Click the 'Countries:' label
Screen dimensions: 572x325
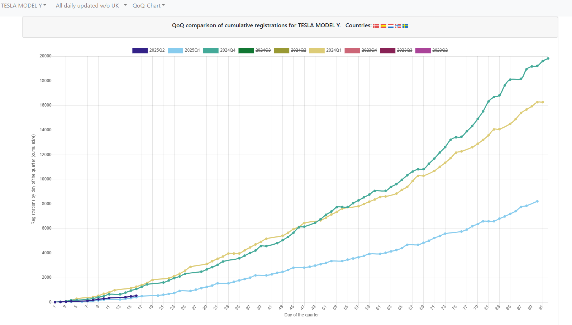pos(358,25)
